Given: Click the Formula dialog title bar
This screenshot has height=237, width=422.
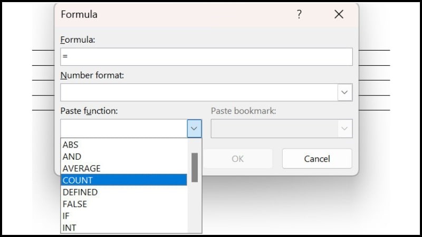Looking at the screenshot, I should [x=174, y=15].
